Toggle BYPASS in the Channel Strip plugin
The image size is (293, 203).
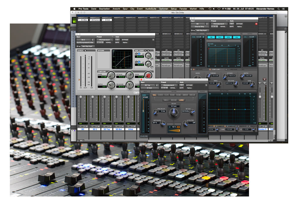(239, 24)
